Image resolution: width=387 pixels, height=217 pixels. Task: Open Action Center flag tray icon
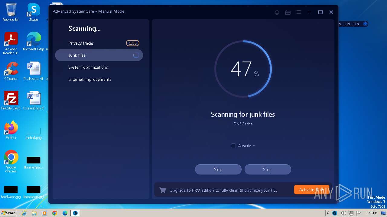point(358,213)
